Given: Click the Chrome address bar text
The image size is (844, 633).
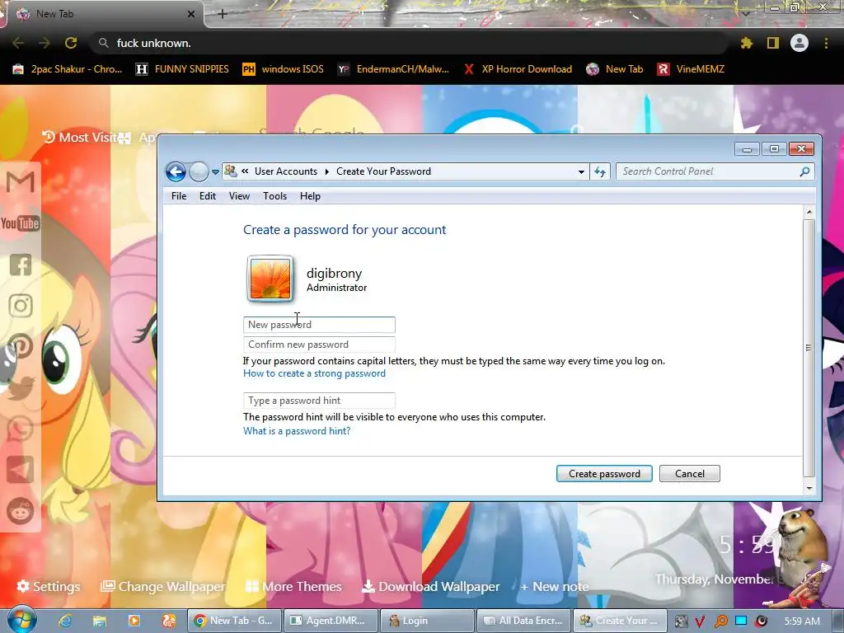Looking at the screenshot, I should pyautogui.click(x=154, y=43).
